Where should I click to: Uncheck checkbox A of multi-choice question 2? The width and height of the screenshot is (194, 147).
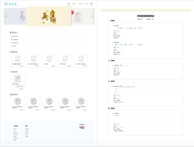116,45
